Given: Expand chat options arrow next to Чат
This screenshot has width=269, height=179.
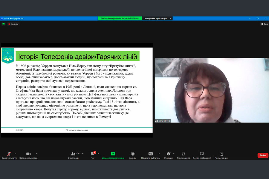Looking at the screenshot, I should tap(98, 154).
